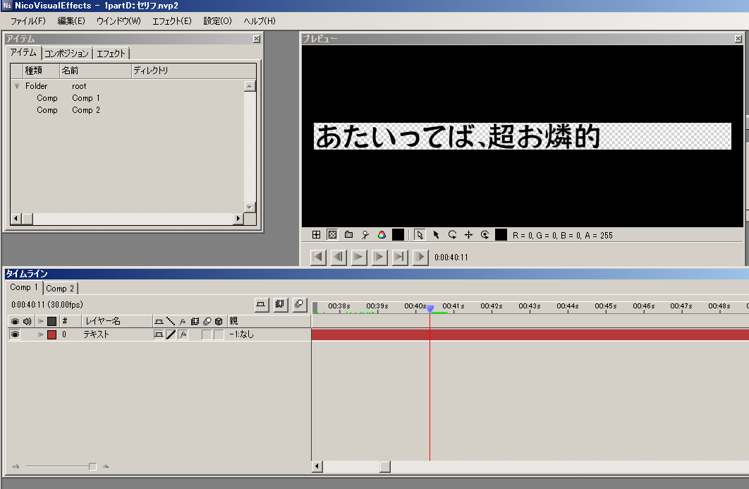
Task: Click the RGB color channels icon
Action: tap(382, 235)
